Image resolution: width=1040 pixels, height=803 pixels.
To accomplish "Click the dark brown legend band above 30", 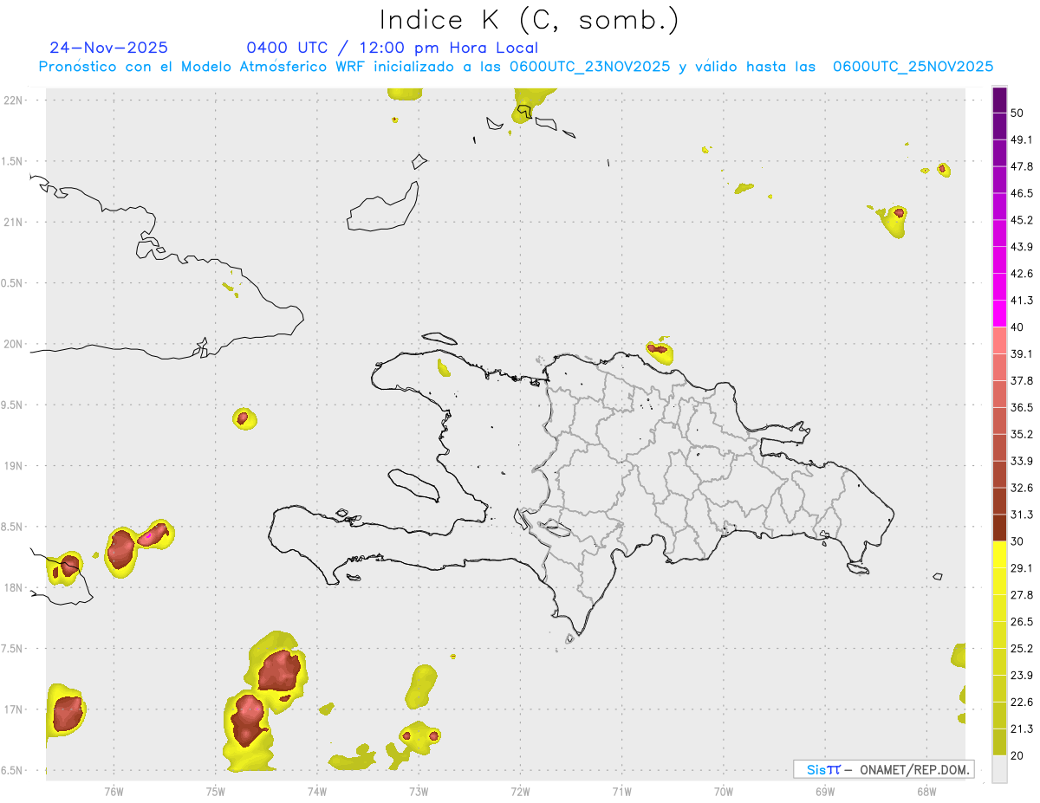I will point(1000,528).
